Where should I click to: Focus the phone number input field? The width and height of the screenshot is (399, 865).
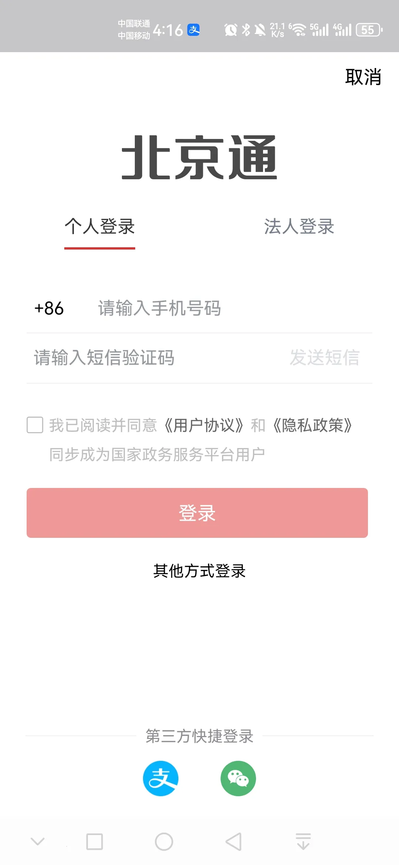click(x=229, y=308)
